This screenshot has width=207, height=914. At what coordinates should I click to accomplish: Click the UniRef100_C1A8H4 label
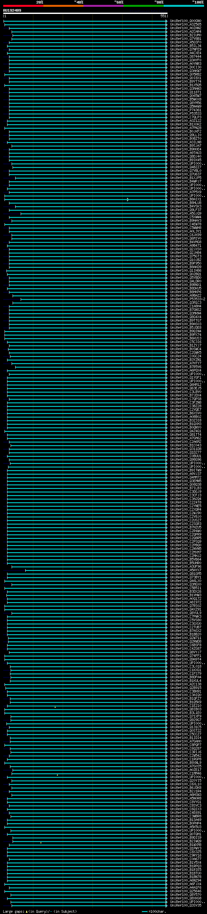click(186, 306)
